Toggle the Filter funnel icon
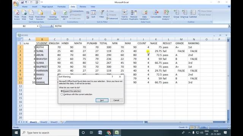The width and height of the screenshot is (243, 136). click(102, 14)
